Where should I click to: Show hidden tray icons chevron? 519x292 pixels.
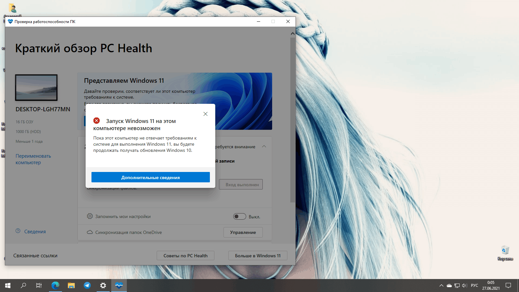coord(441,286)
